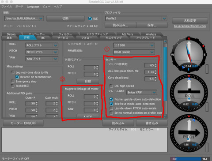Click the Outer P ROLL value field
The width and height of the screenshot is (212, 161).
(x=32, y=104)
